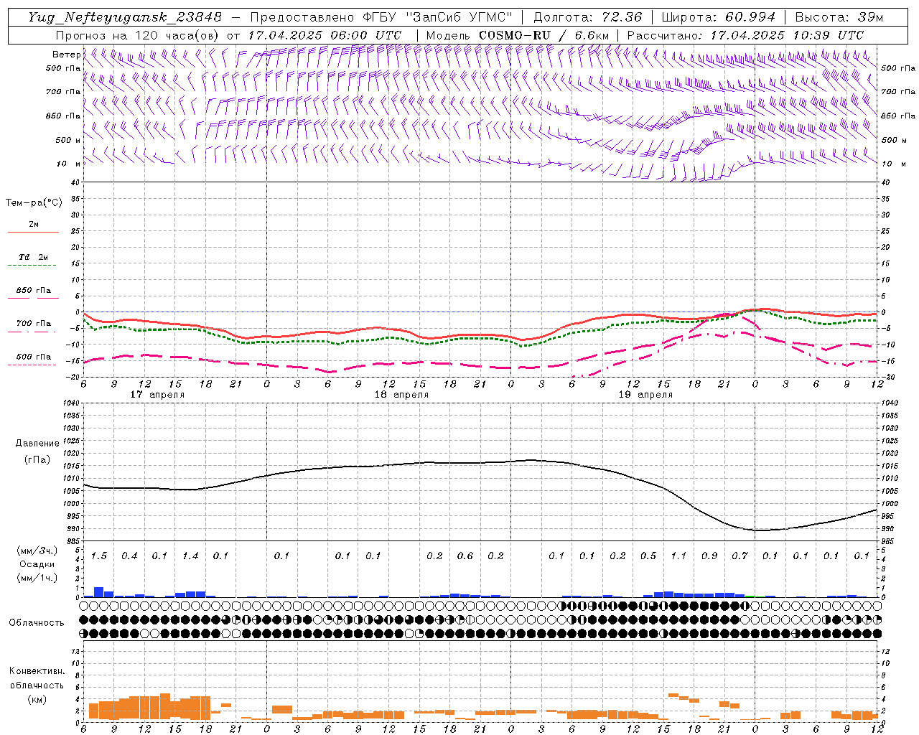This screenshot has width=919, height=735.
Task: Click the Конвективн. convective cloud label
Action: pos(37,670)
